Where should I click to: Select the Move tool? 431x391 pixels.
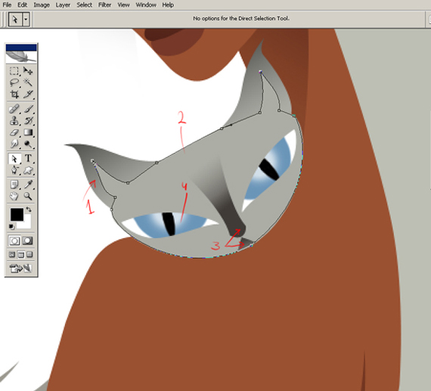click(x=28, y=71)
